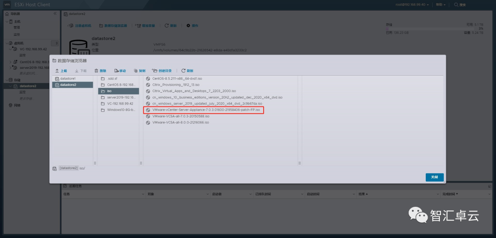Select the iso folder
496x238 pixels.
point(118,91)
